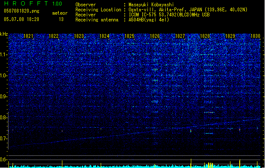Click the meteor count label

(x=60, y=13)
